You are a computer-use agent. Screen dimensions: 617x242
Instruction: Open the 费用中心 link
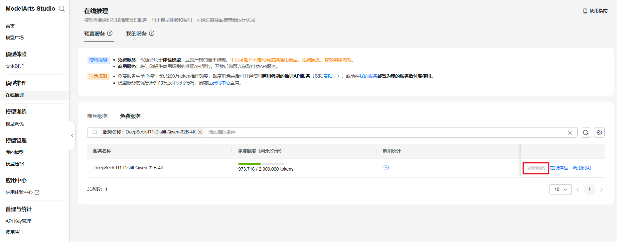click(221, 83)
